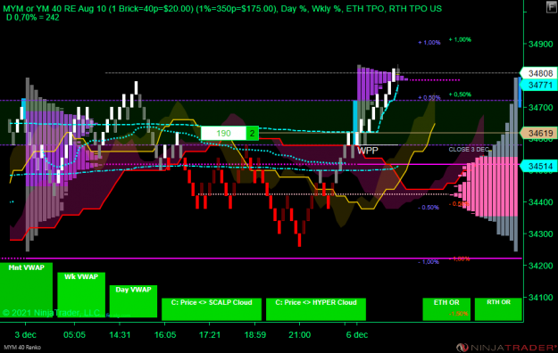Click the purple + 1,00% level label
The image size is (558, 353).
(x=429, y=43)
